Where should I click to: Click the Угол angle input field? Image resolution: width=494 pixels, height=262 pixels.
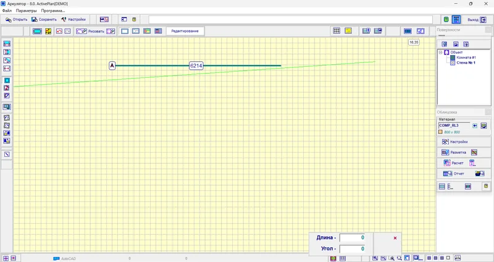pos(353,249)
